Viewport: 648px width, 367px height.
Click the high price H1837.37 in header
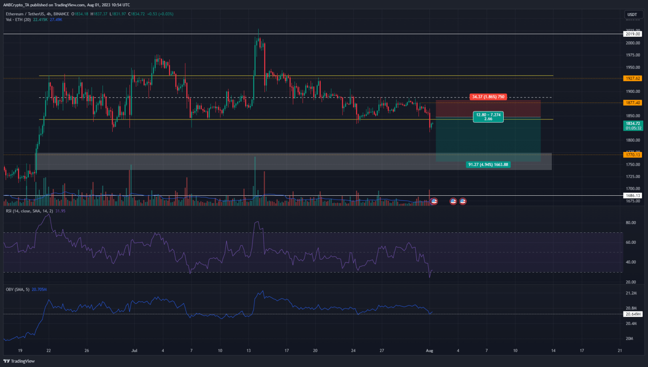99,14
